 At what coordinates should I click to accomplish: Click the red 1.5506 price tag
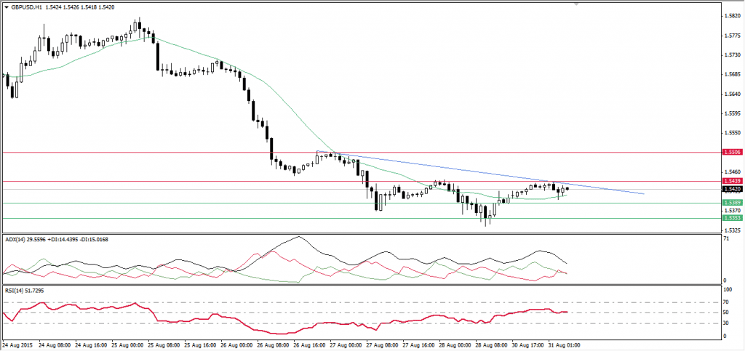[x=732, y=152]
